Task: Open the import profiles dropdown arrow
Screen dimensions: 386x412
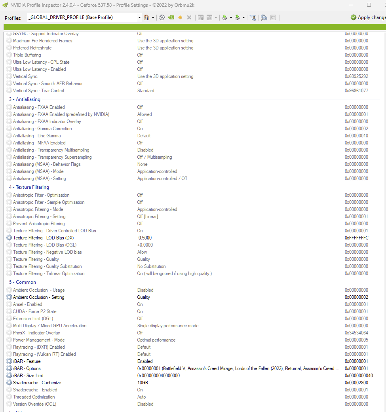Action: click(x=243, y=17)
